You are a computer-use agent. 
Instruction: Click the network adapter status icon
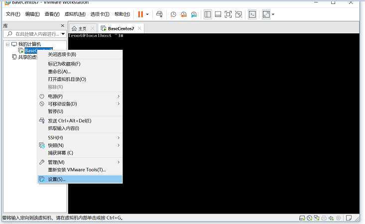317,218
